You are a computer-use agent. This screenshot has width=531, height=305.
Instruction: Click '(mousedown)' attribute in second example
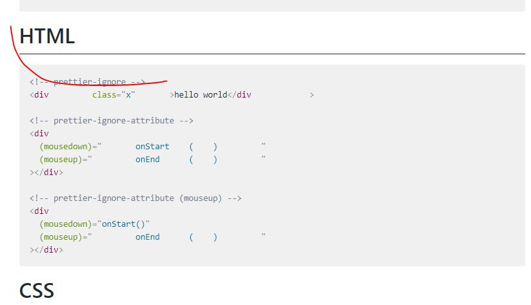tap(66, 147)
